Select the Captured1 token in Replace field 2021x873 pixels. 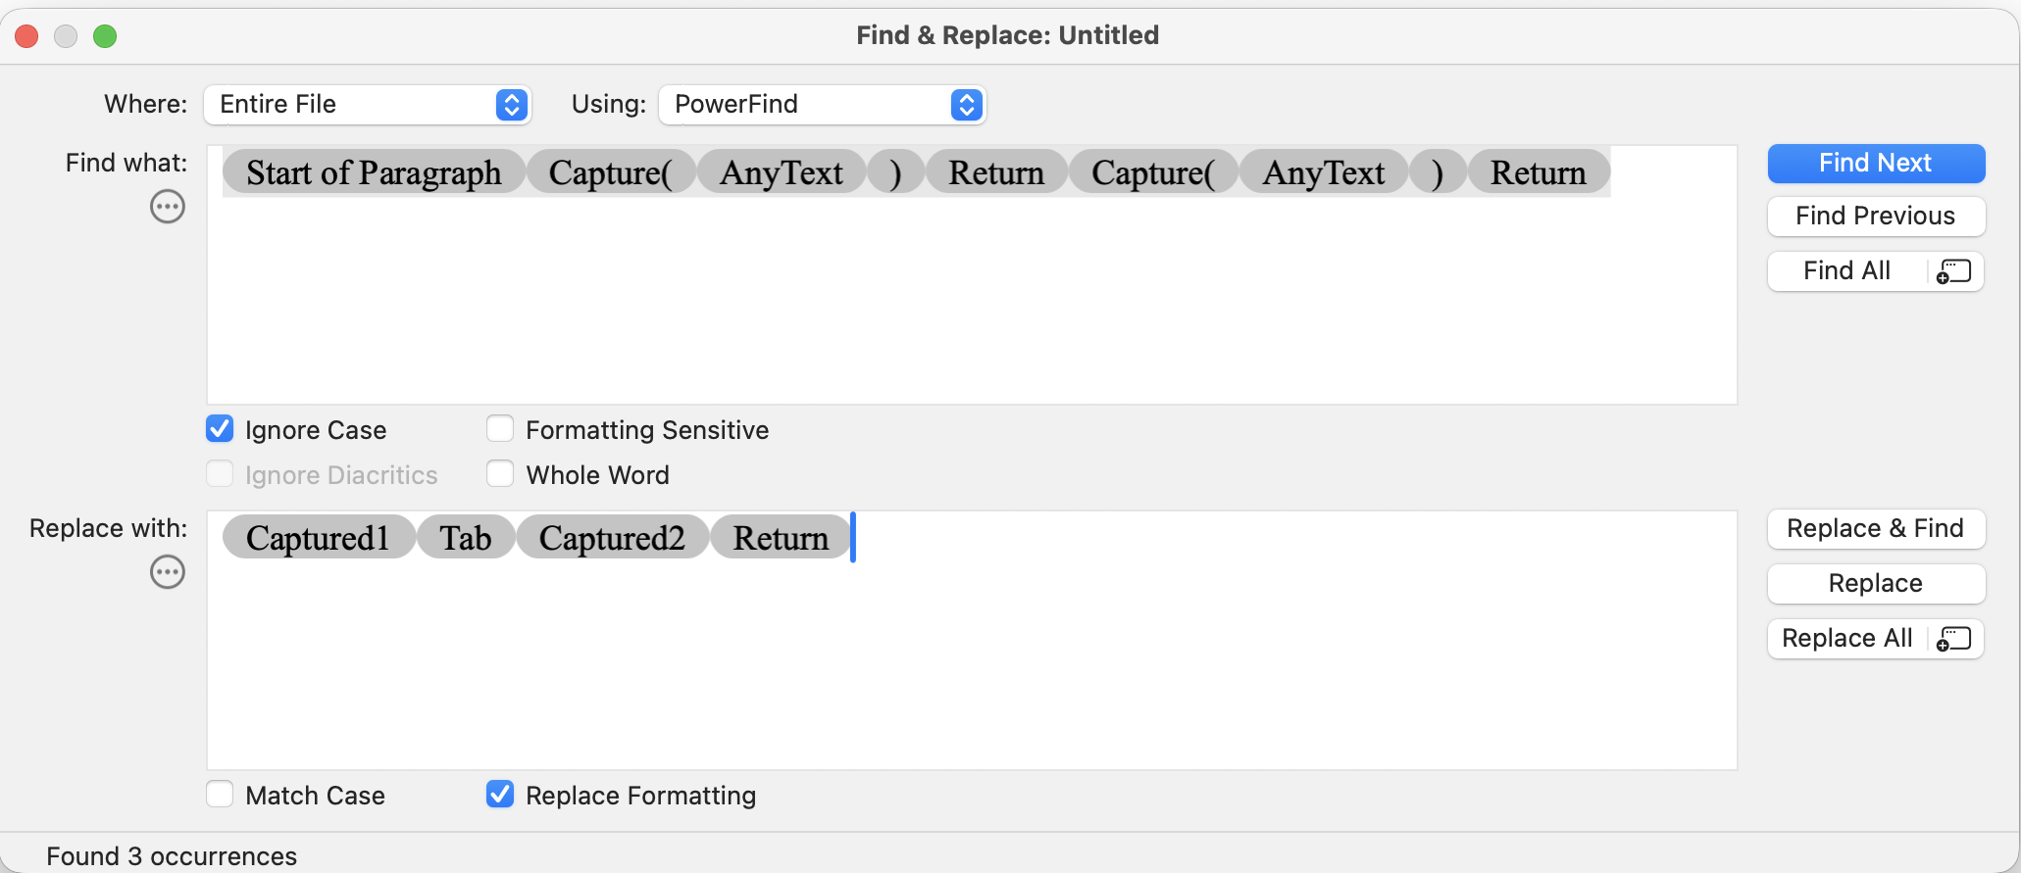(318, 539)
